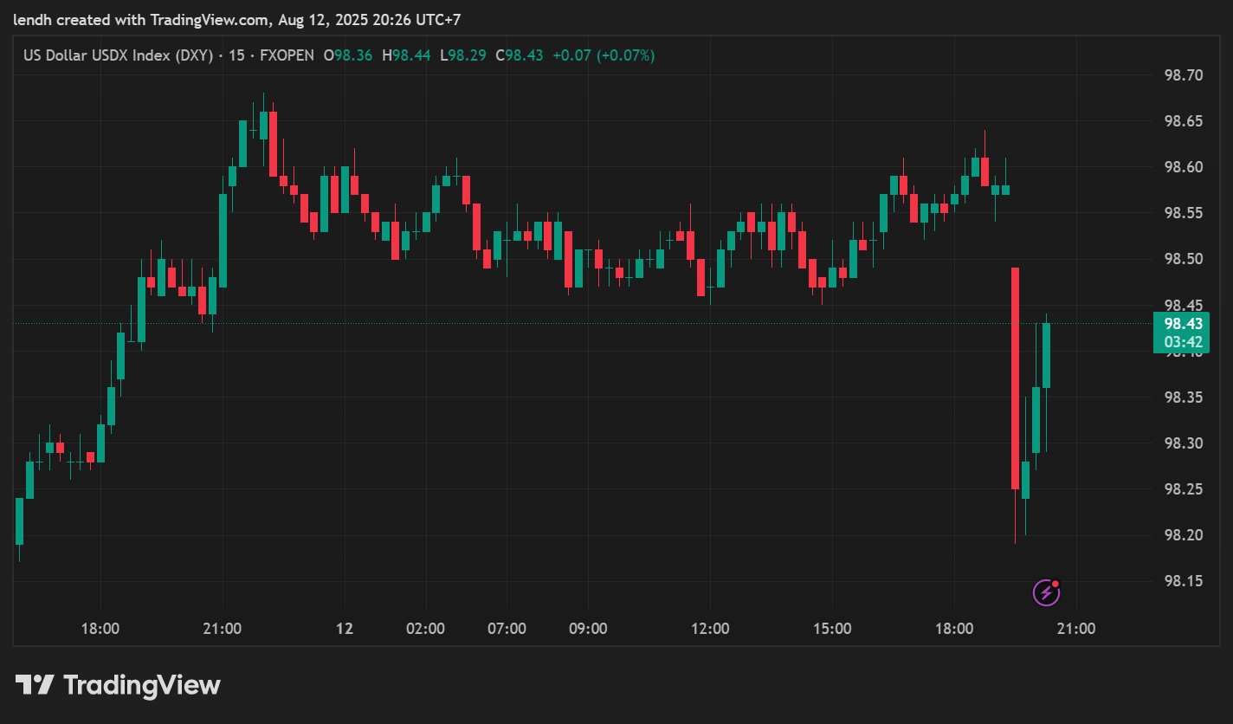The height and width of the screenshot is (724, 1233).
Task: Click the 98.55 price axis label
Action: (x=1183, y=213)
